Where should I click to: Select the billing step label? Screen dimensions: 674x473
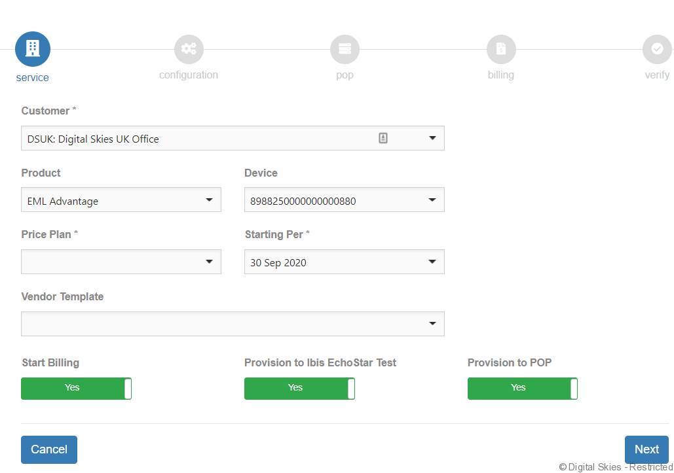click(501, 75)
